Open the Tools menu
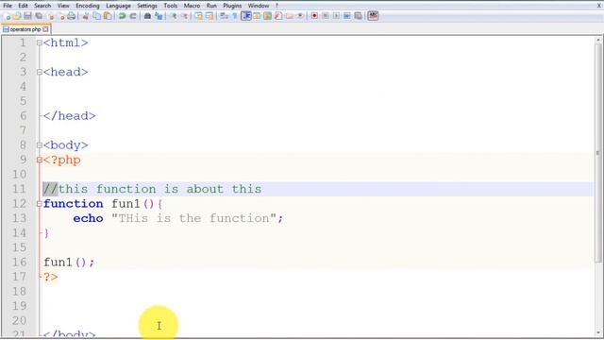The image size is (604, 340). click(x=170, y=6)
